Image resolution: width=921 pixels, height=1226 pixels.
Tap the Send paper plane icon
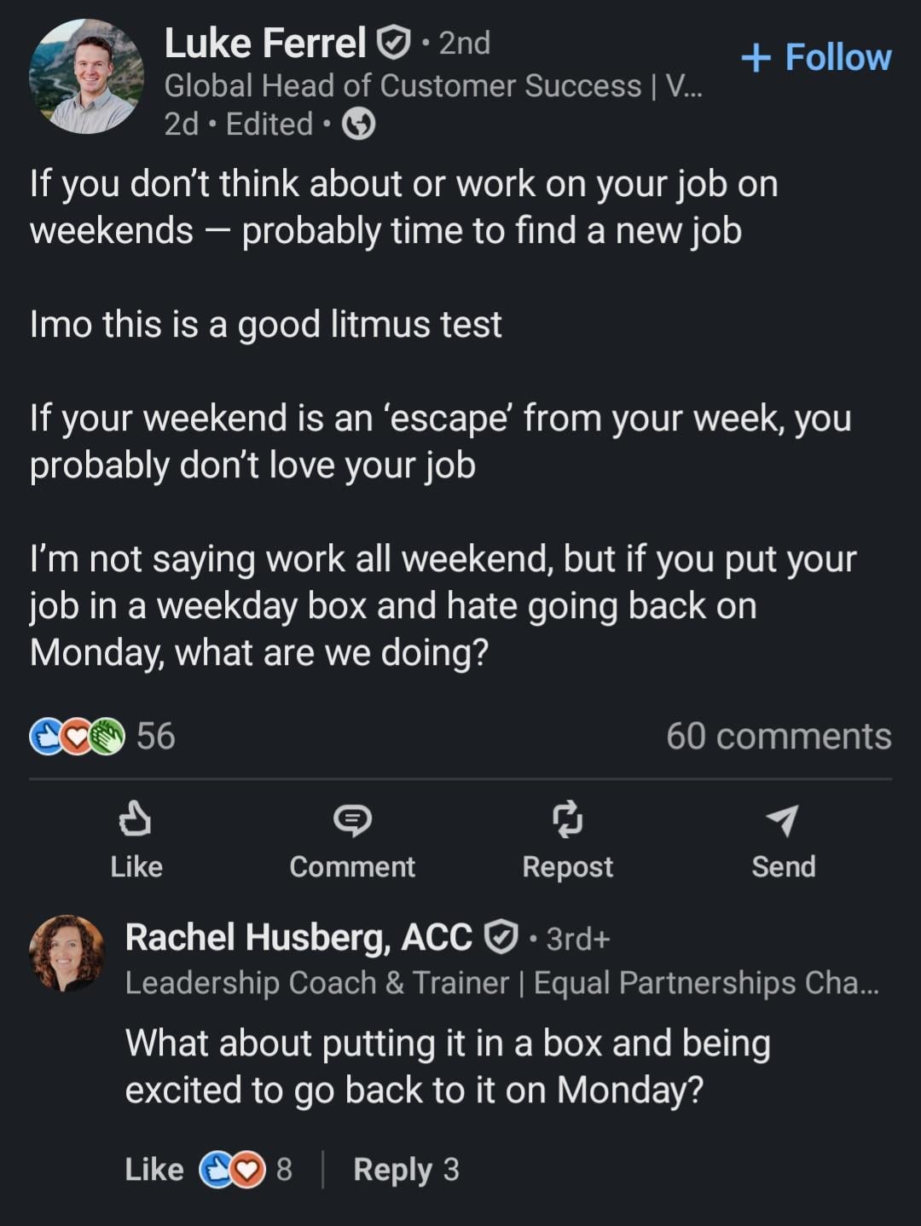click(x=783, y=819)
